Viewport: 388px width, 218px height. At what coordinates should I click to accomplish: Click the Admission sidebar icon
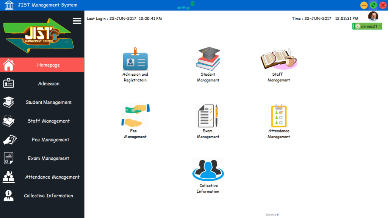coord(8,83)
